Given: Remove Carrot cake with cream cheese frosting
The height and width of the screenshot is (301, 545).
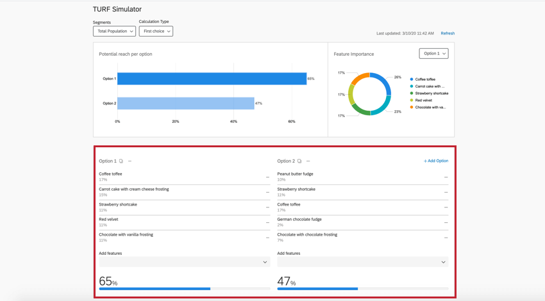Looking at the screenshot, I should click(x=267, y=192).
